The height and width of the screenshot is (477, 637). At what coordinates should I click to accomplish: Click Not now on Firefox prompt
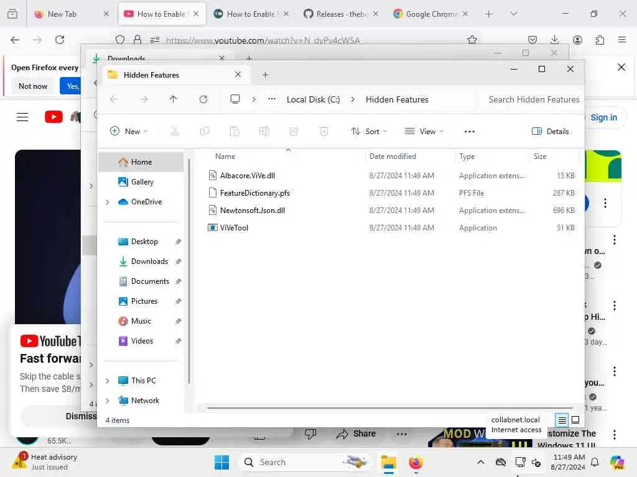click(33, 86)
